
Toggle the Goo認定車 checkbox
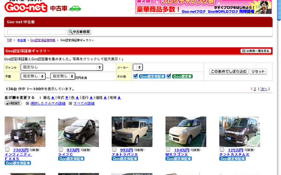pyautogui.click(x=169, y=76)
